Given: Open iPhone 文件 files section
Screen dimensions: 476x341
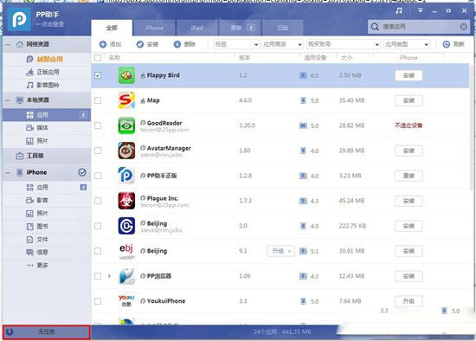Looking at the screenshot, I should (x=47, y=240).
